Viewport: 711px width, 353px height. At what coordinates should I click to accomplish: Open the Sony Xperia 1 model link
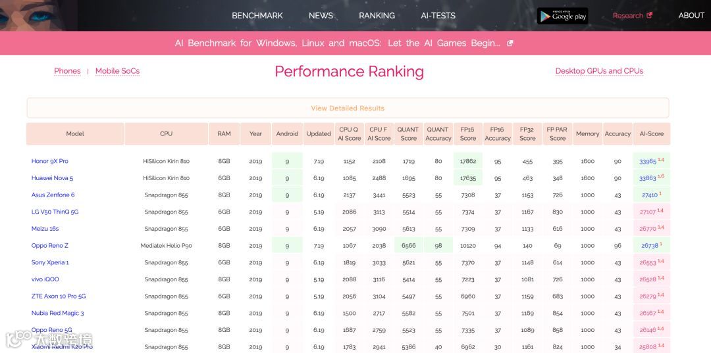[50, 262]
